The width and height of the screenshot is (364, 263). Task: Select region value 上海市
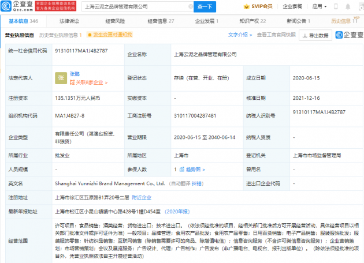181,155
